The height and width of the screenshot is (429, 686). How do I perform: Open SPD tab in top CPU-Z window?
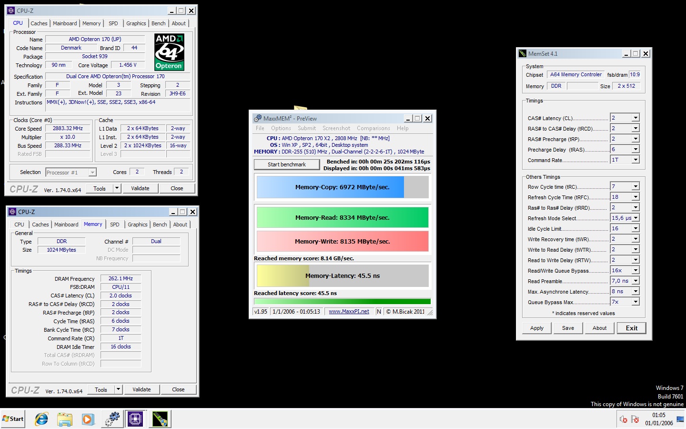click(113, 23)
